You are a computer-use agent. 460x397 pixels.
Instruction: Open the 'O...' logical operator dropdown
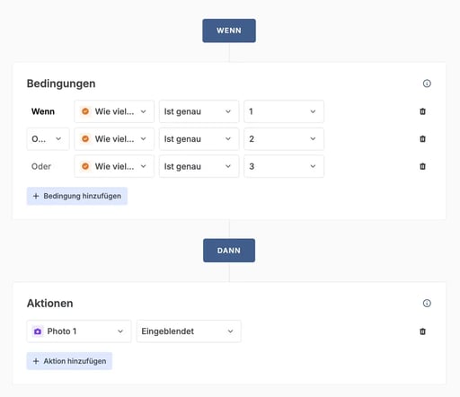point(48,139)
